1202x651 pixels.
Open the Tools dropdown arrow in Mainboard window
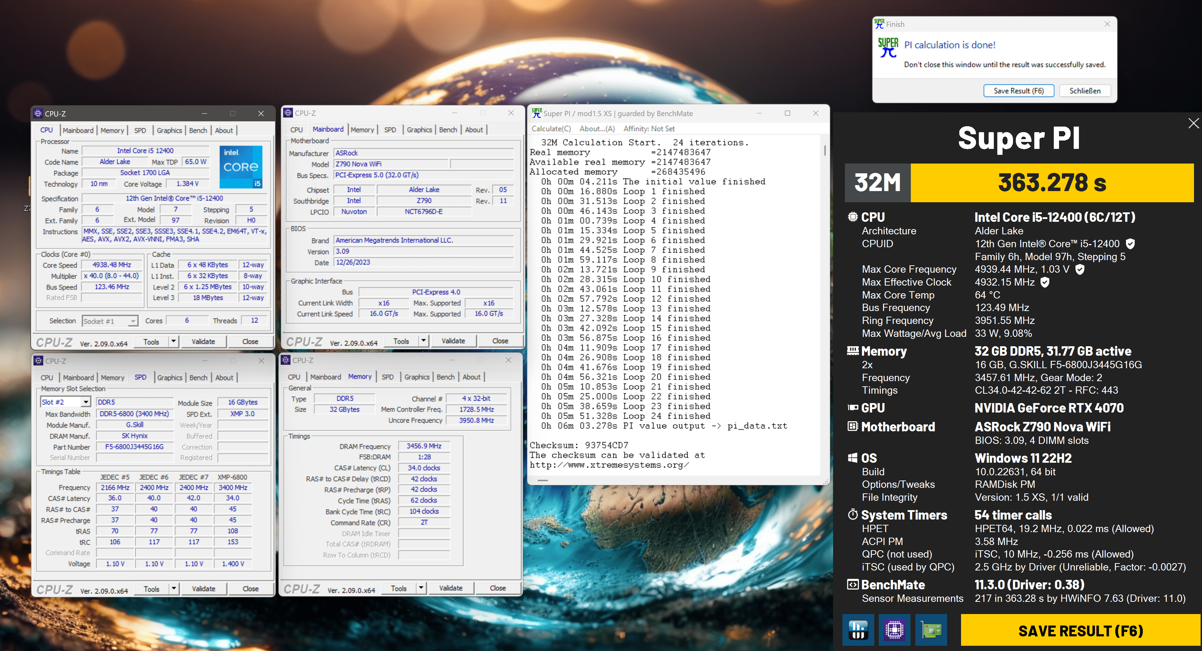click(x=423, y=341)
